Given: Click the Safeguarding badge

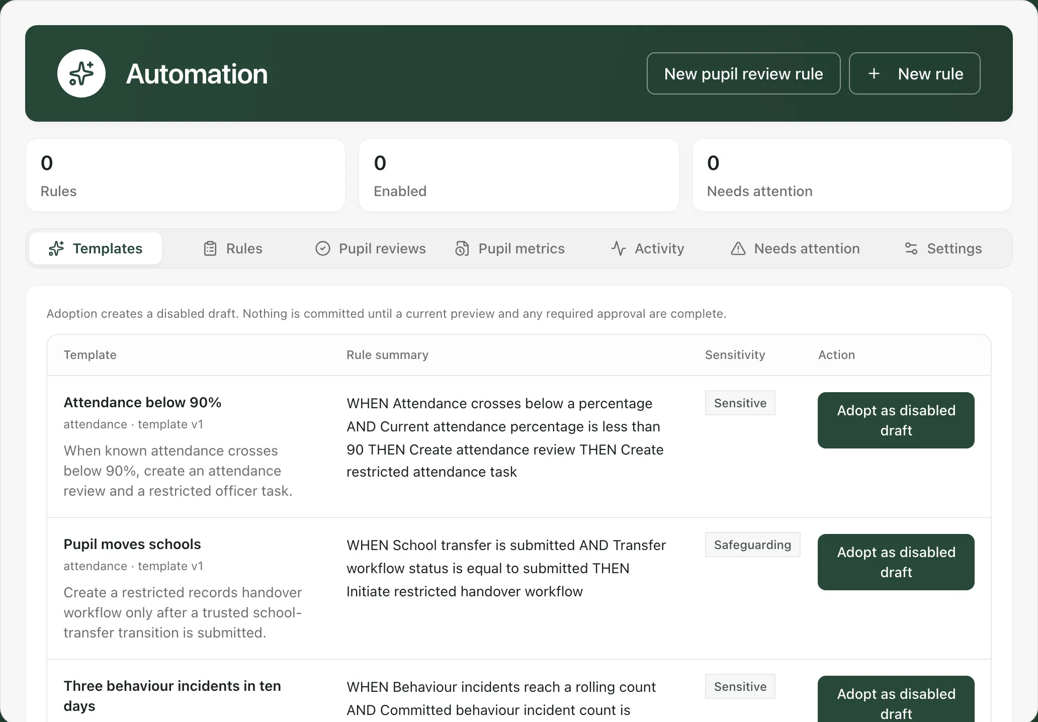Looking at the screenshot, I should click(x=752, y=545).
